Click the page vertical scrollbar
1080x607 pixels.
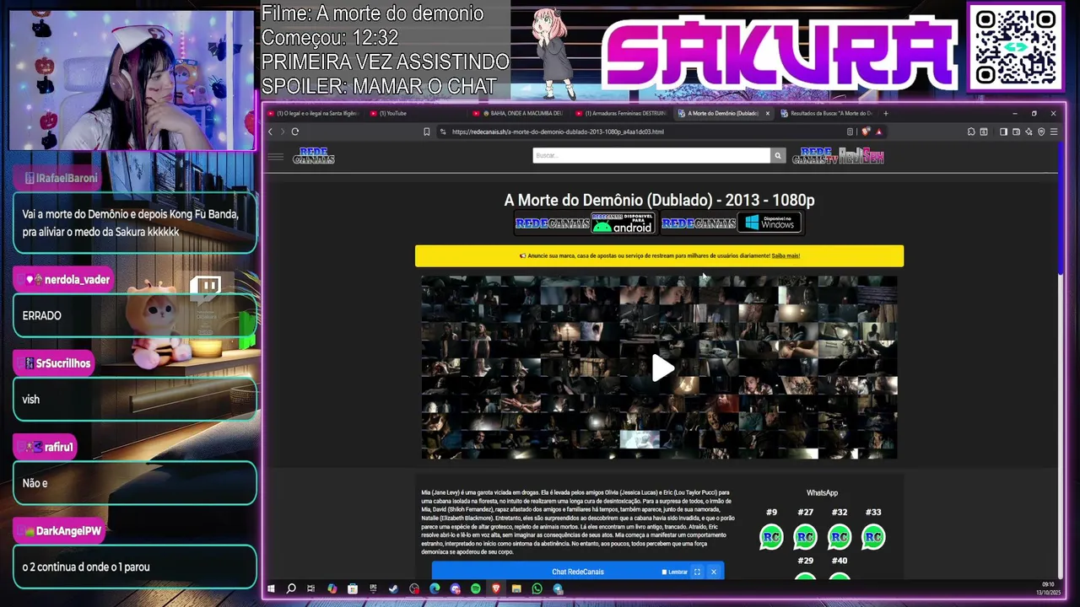[x=1061, y=209]
